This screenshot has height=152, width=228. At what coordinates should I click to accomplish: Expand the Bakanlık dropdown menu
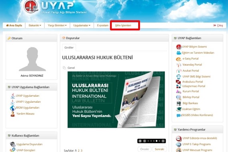pos(35,26)
